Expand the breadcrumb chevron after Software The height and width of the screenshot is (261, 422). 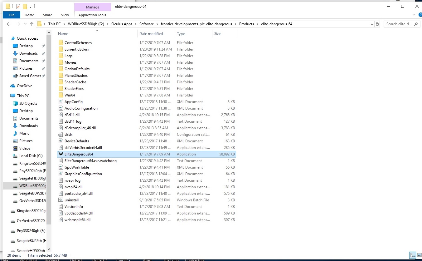(x=157, y=24)
